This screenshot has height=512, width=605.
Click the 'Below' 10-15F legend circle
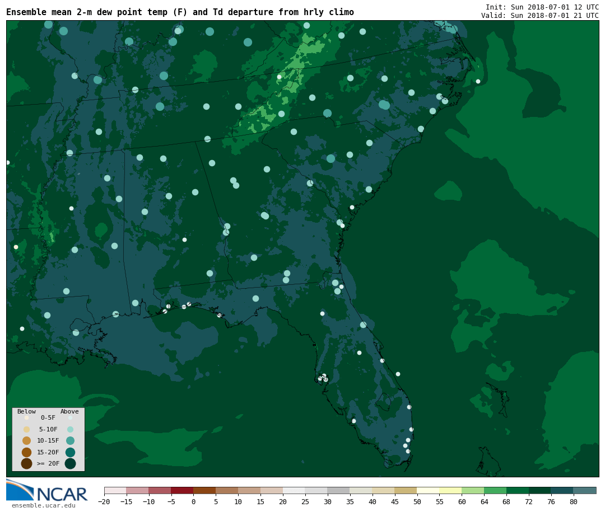point(27,441)
